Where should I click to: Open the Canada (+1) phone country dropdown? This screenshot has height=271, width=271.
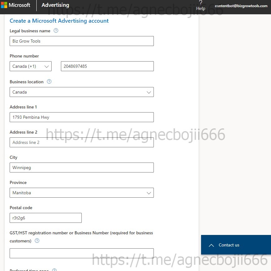coord(30,66)
